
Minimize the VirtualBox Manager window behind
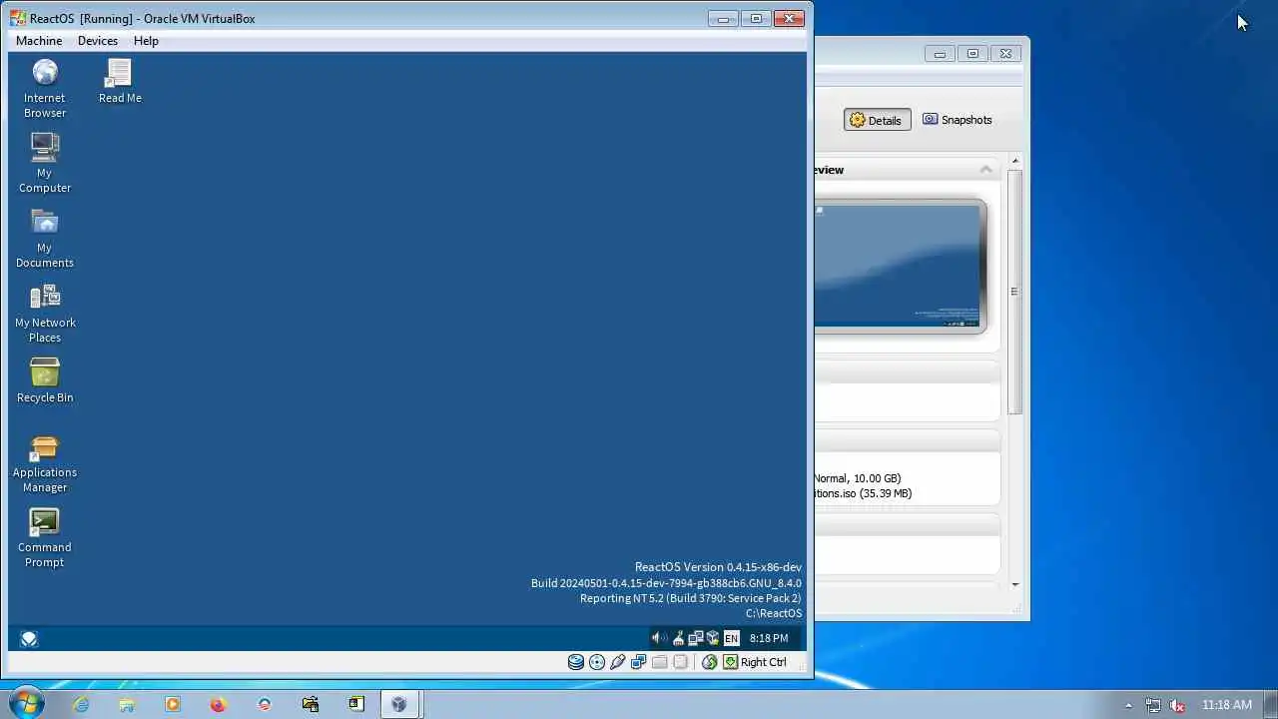(x=940, y=54)
